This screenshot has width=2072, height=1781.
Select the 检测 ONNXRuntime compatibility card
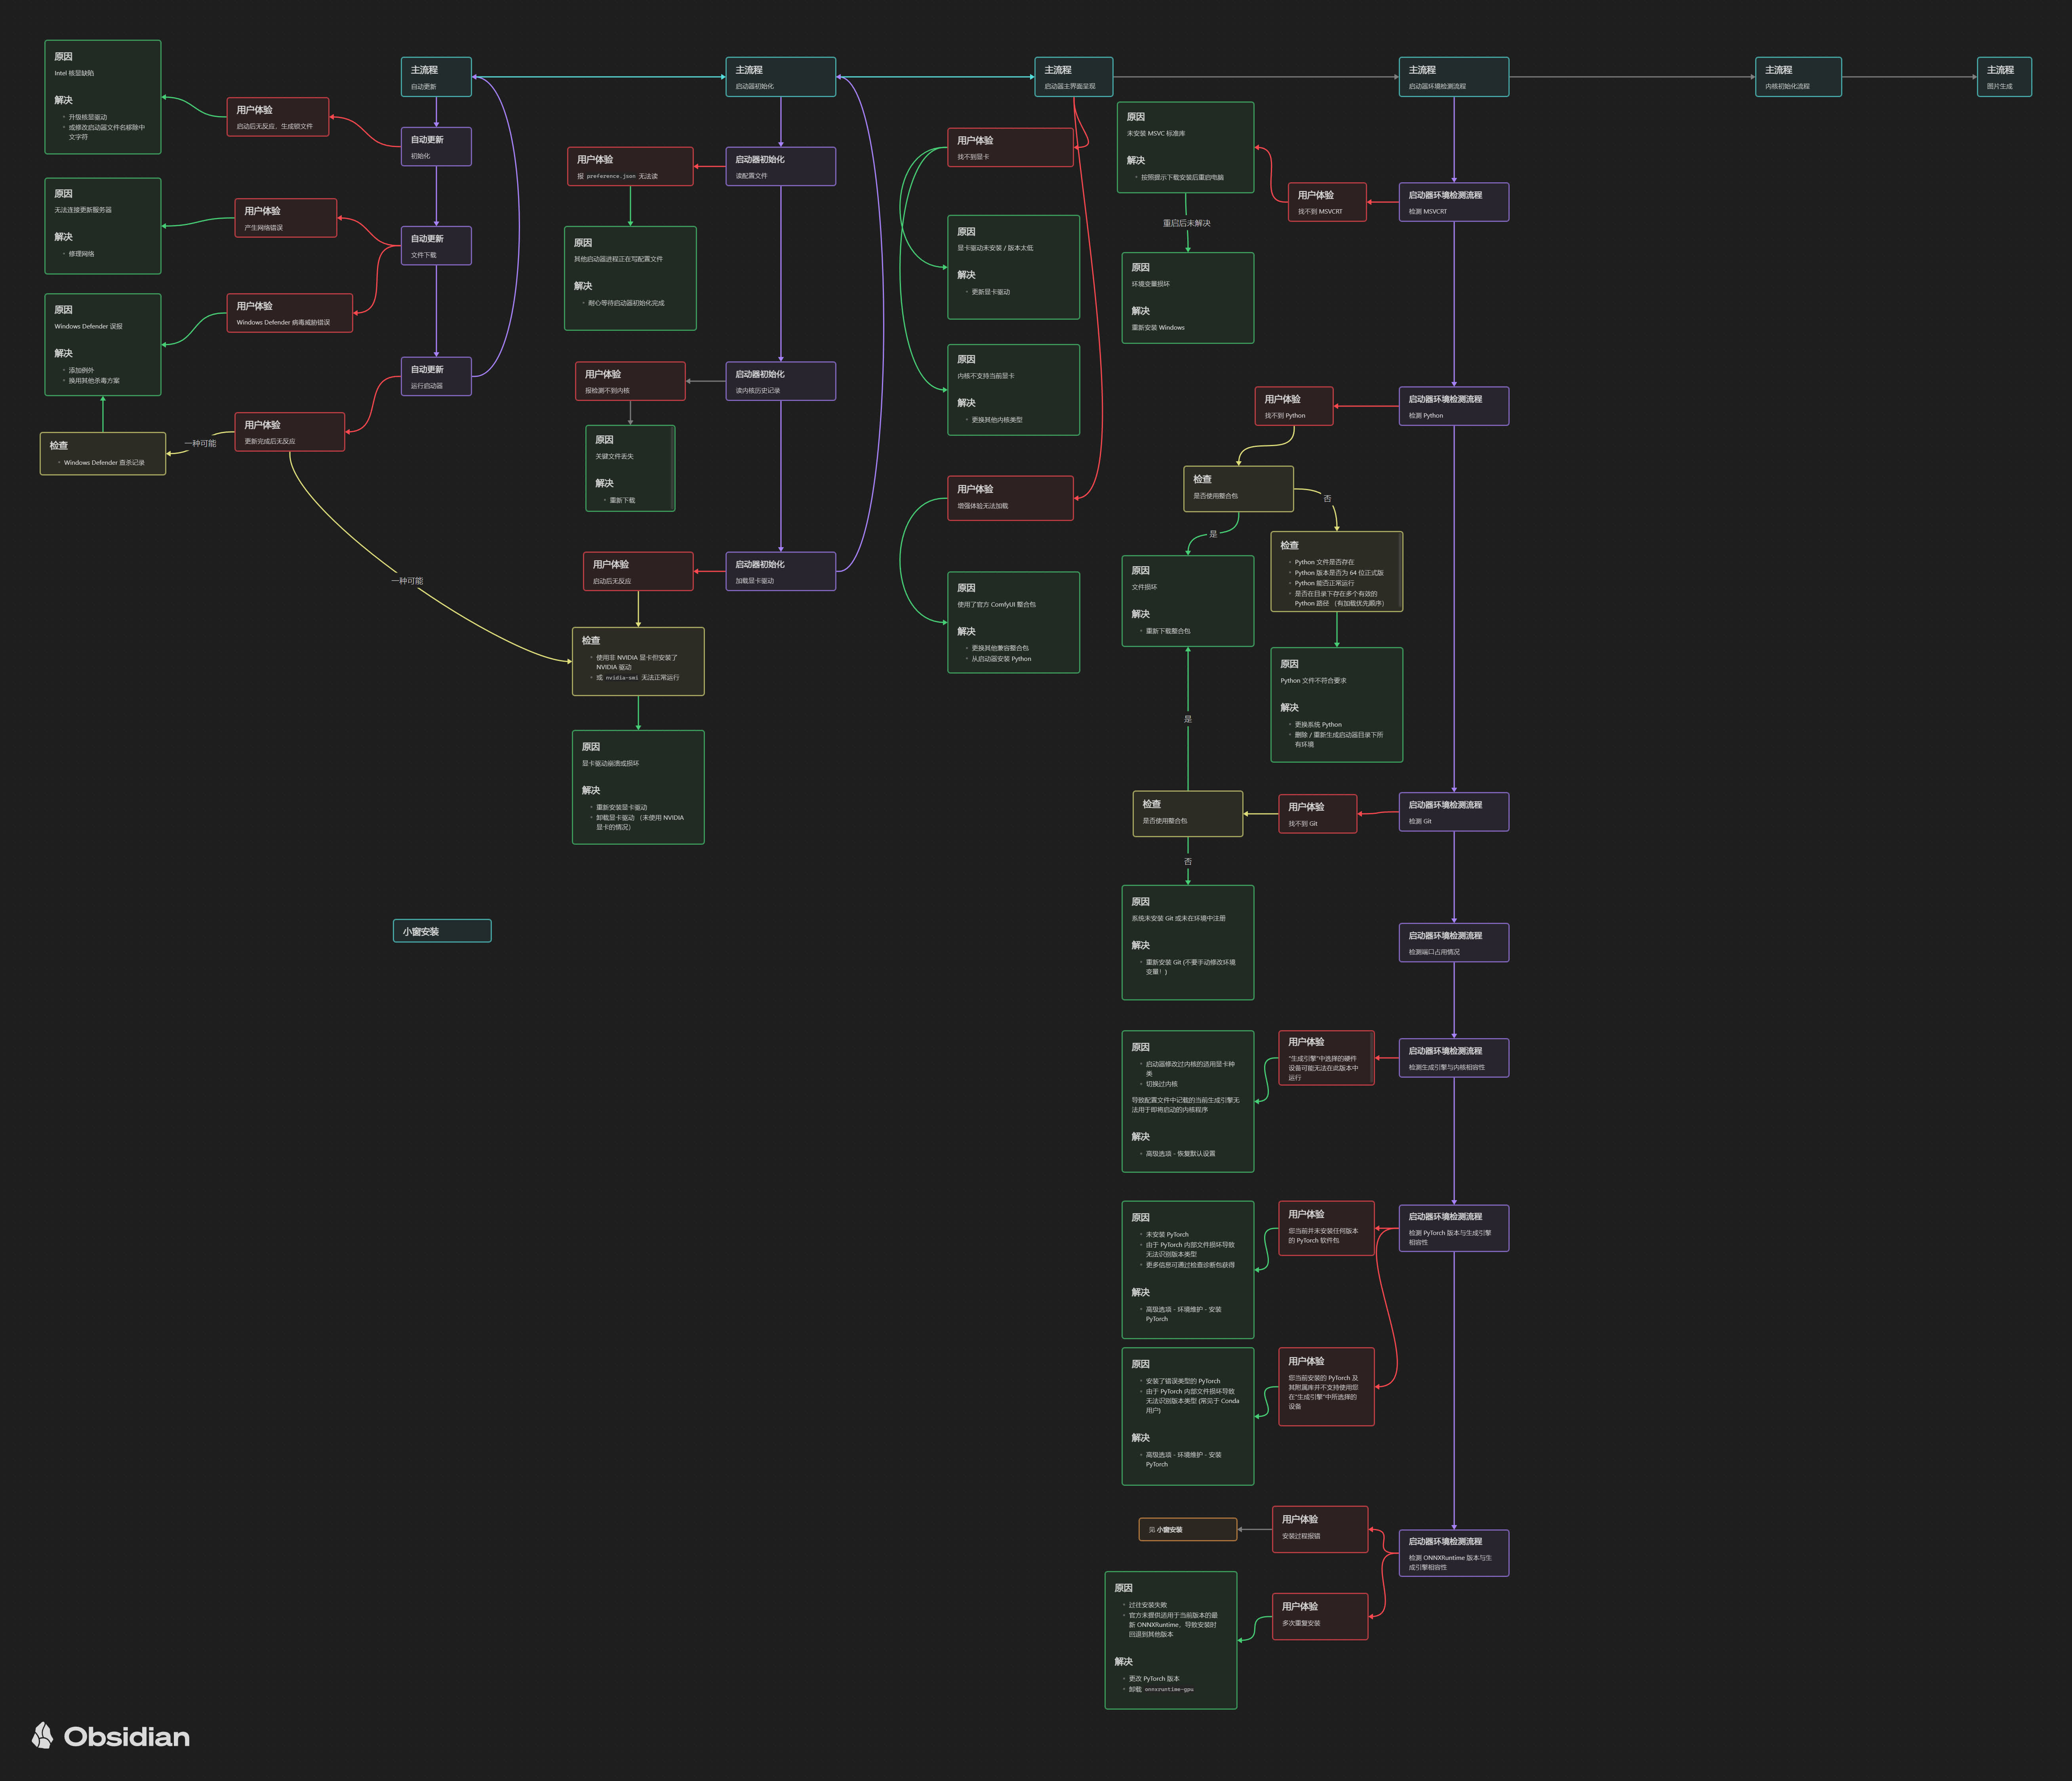pos(1453,1553)
